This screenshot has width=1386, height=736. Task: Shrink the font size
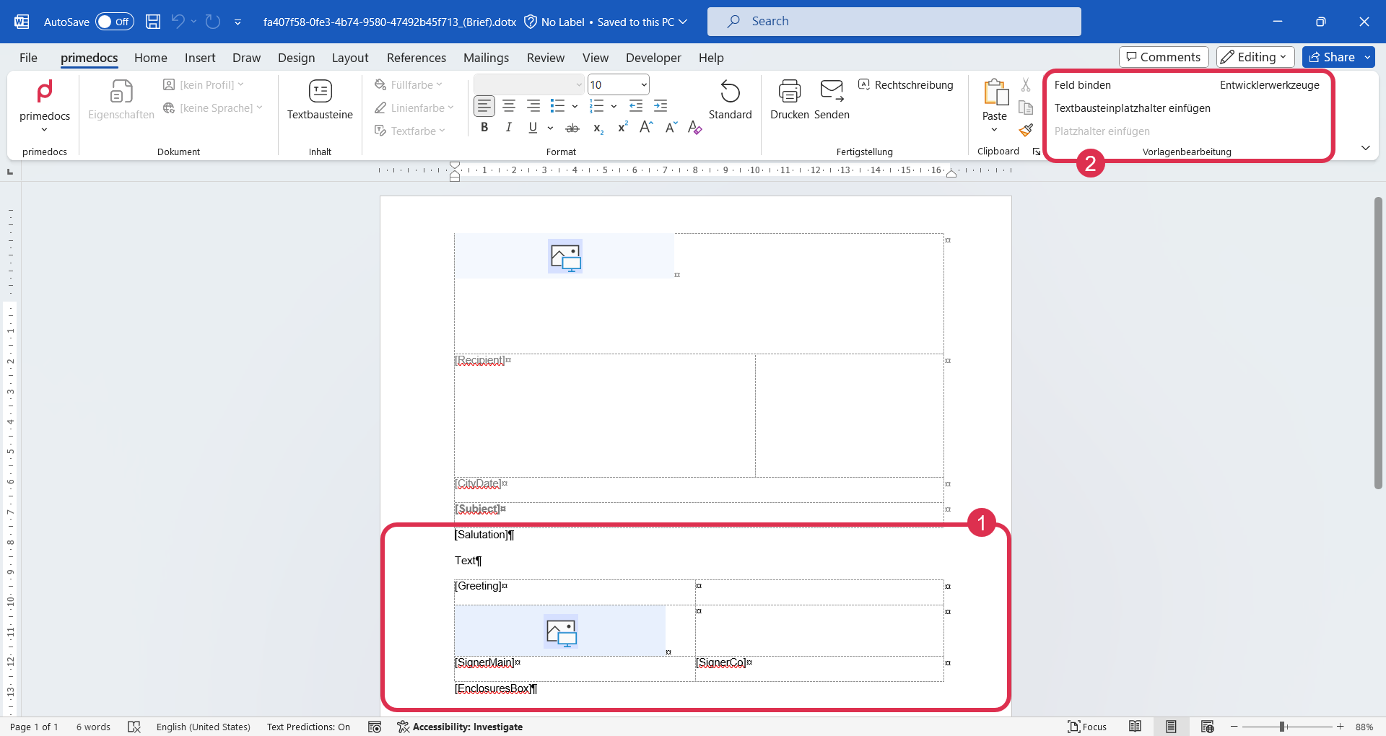(671, 128)
